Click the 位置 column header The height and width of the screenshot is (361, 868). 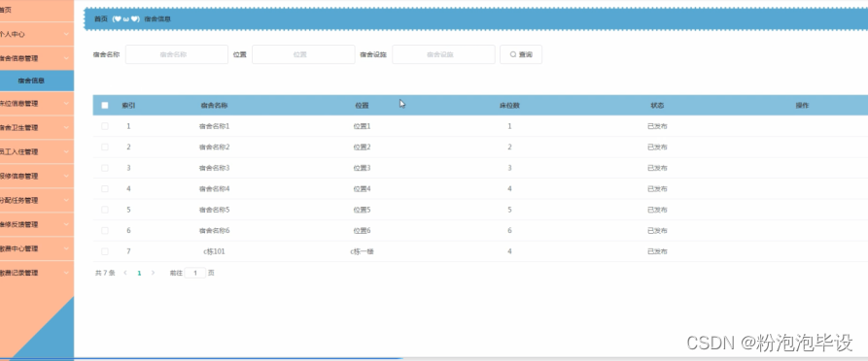(x=362, y=106)
